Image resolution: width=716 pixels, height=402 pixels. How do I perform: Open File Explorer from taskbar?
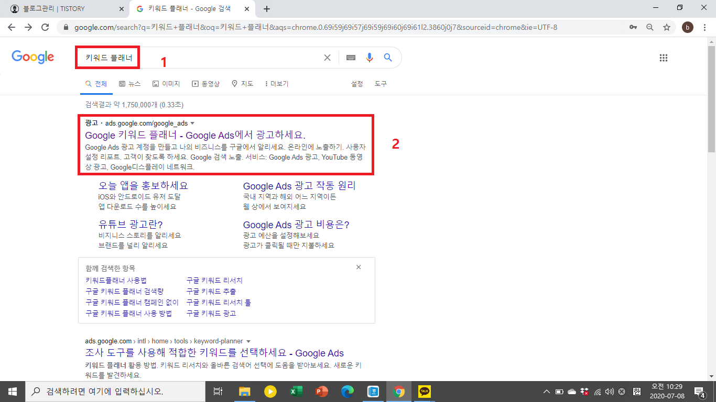pos(245,391)
